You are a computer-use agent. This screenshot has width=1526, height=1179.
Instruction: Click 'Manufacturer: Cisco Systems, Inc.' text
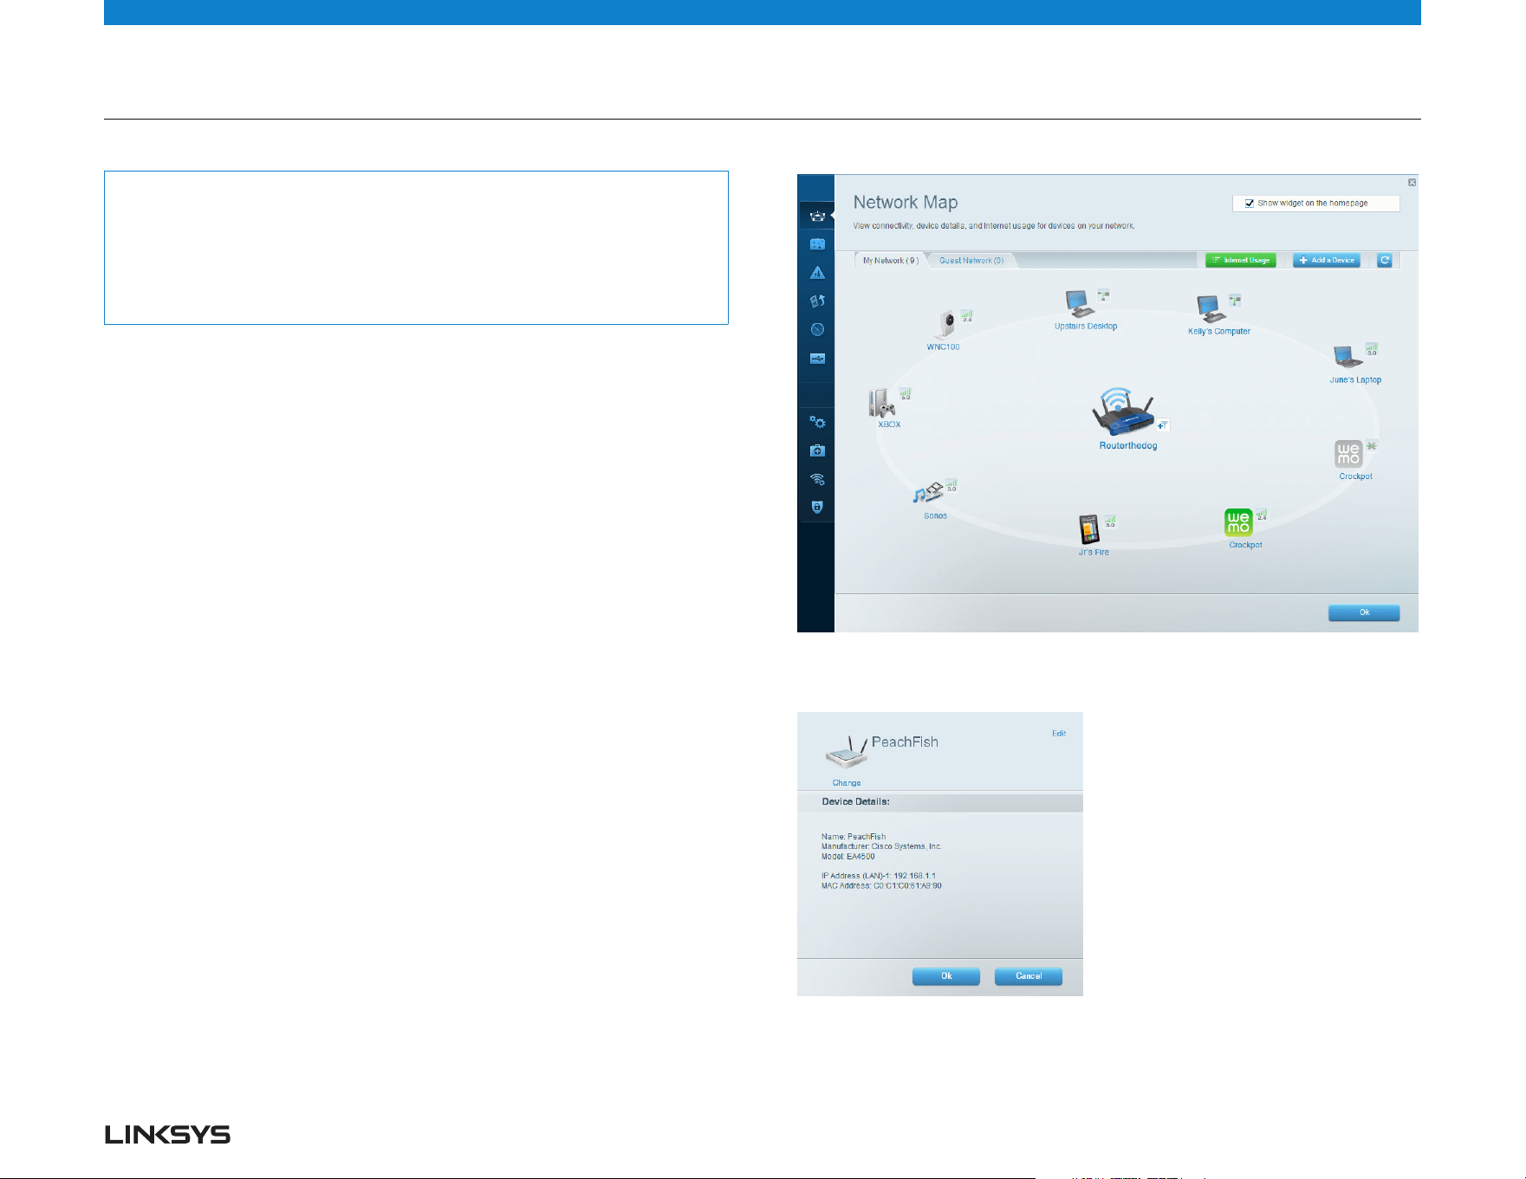tap(881, 846)
